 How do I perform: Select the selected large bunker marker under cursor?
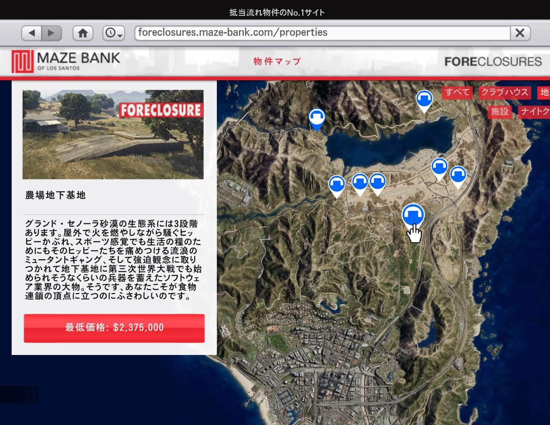413,215
